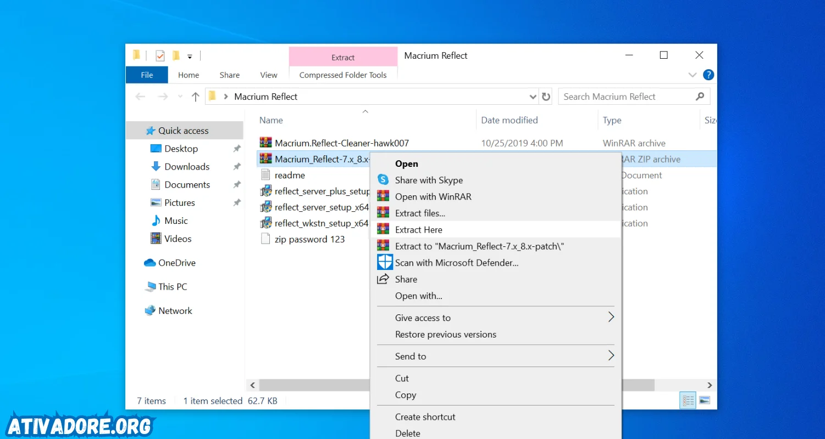
Task: Click the WinRAR icon next to Extract files...
Action: [383, 213]
